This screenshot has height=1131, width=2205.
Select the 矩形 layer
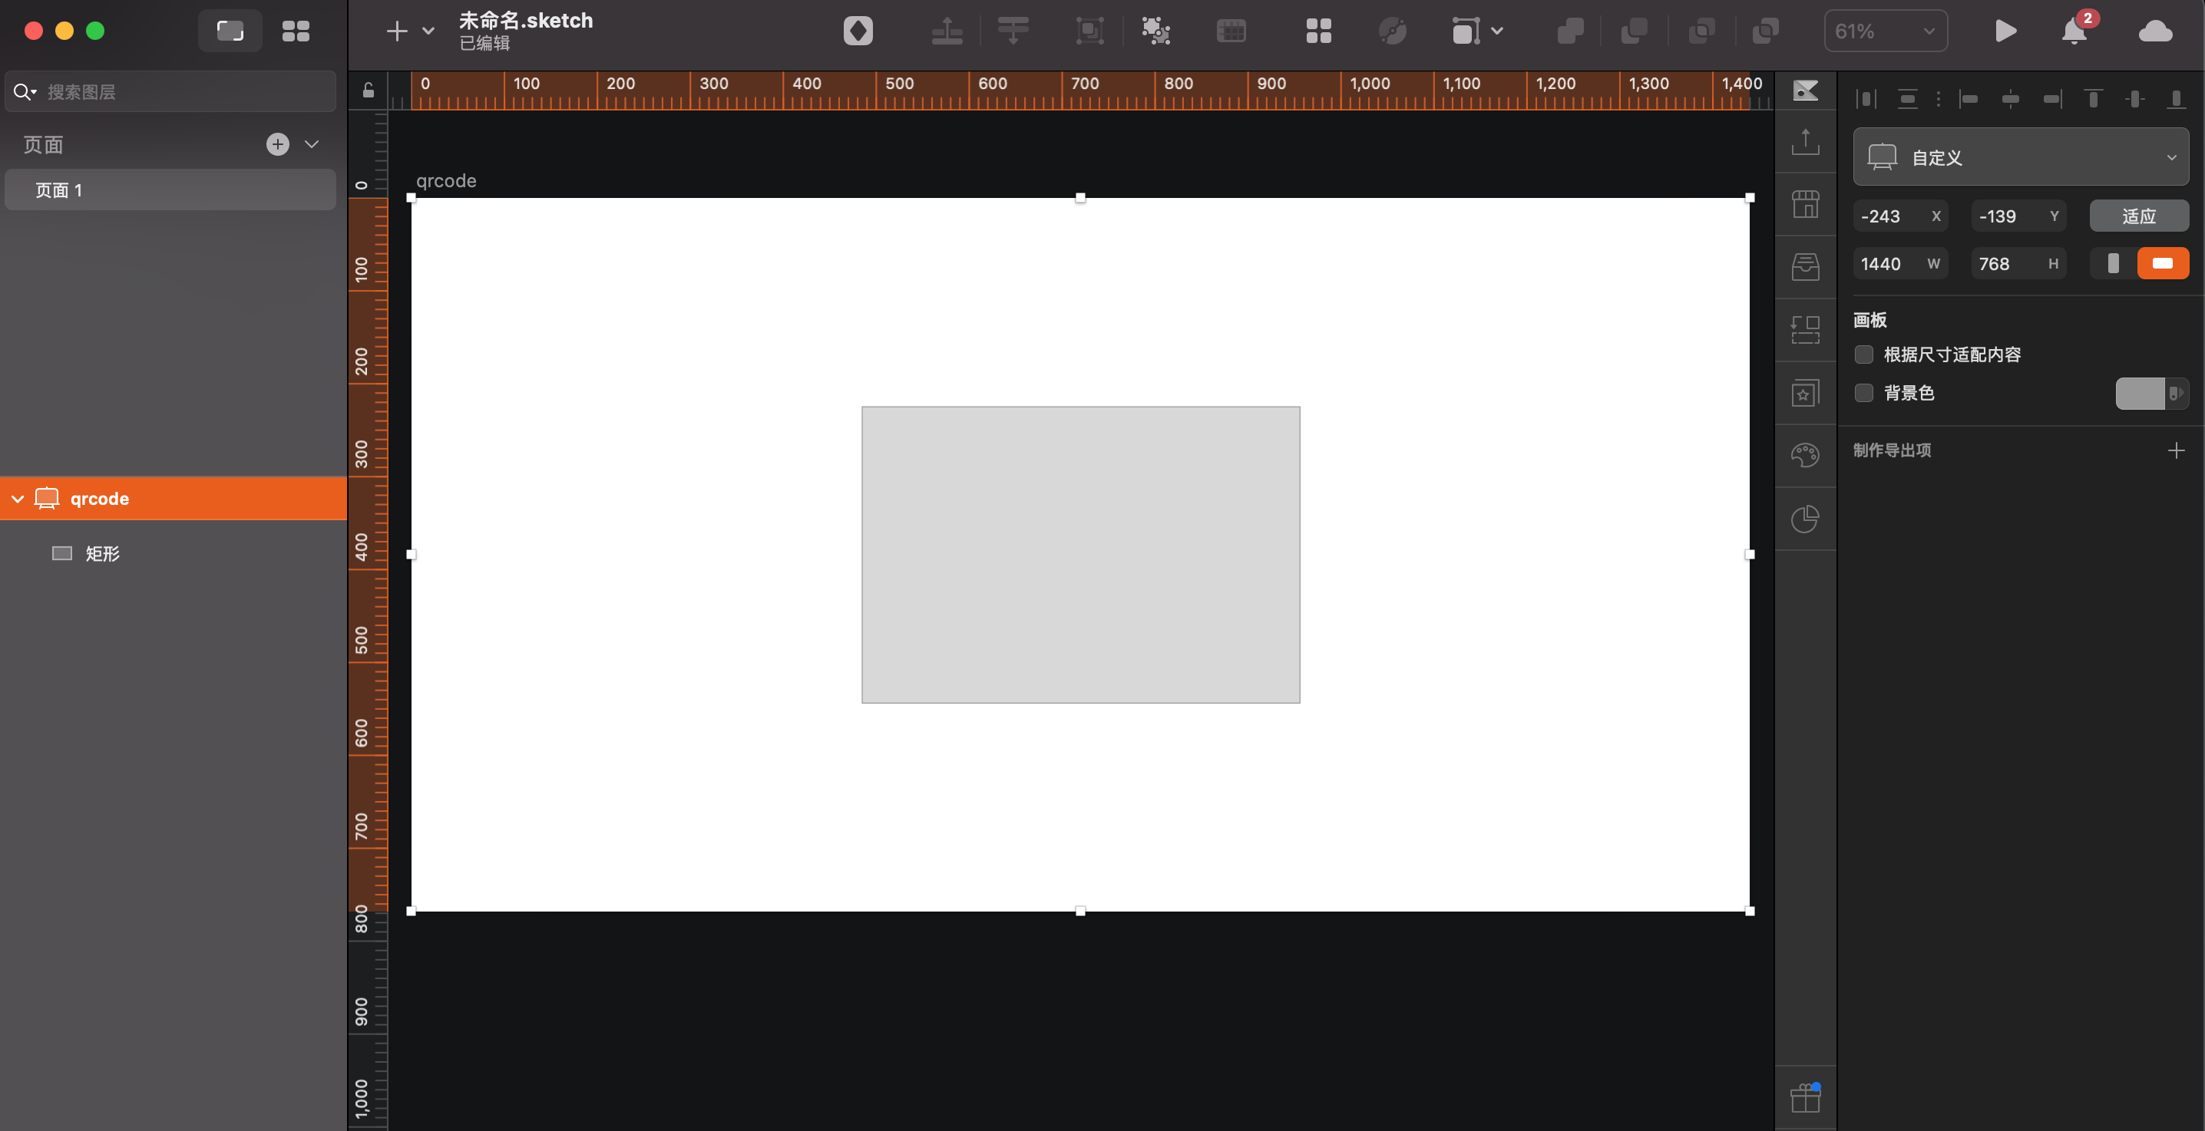102,553
